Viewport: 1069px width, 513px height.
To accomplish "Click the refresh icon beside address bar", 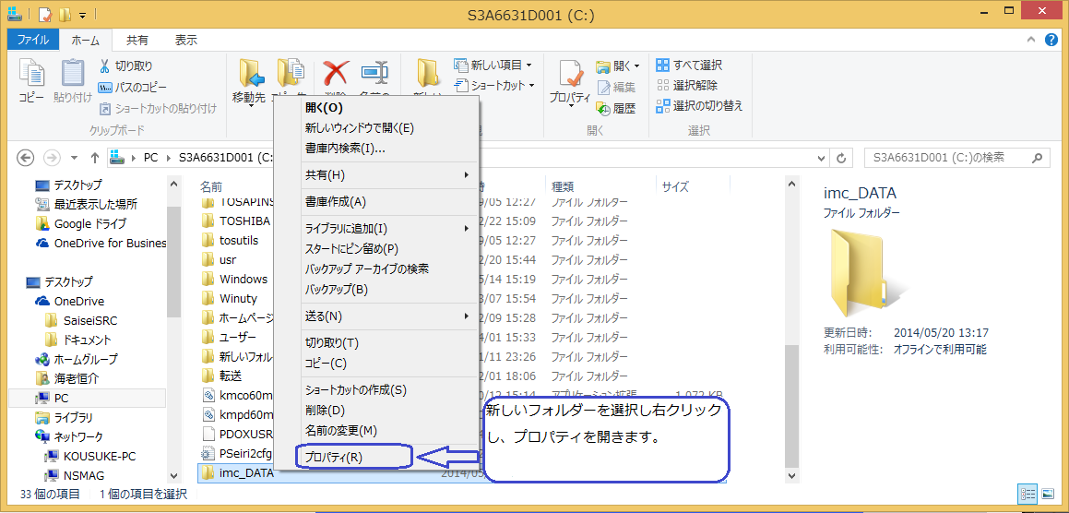I will click(841, 158).
